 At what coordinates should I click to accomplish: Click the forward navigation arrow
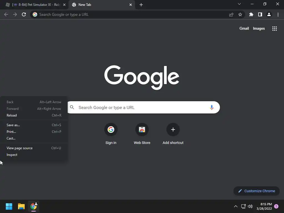(15, 14)
